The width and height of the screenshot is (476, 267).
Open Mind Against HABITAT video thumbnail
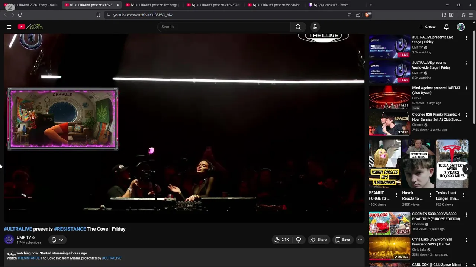pyautogui.click(x=389, y=97)
